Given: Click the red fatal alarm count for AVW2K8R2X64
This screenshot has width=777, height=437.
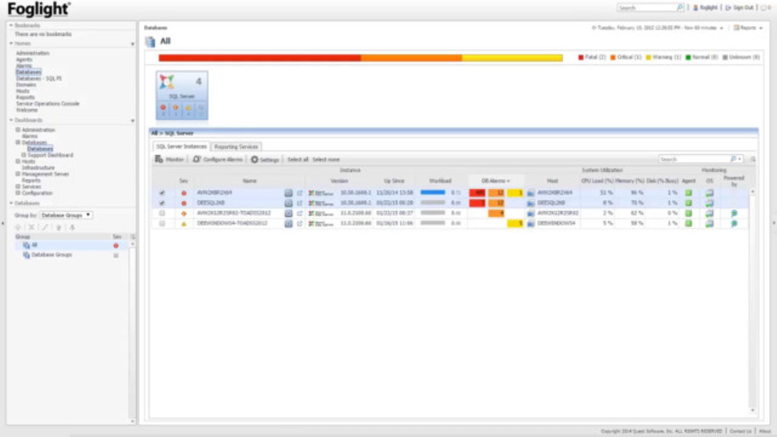Looking at the screenshot, I should (x=477, y=193).
